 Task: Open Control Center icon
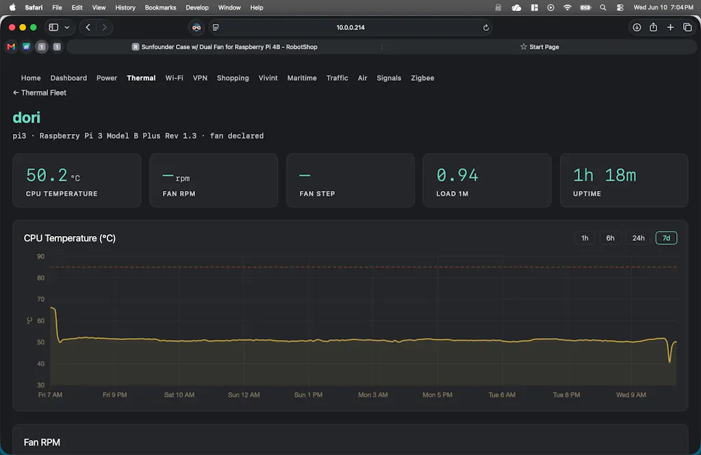click(x=620, y=8)
